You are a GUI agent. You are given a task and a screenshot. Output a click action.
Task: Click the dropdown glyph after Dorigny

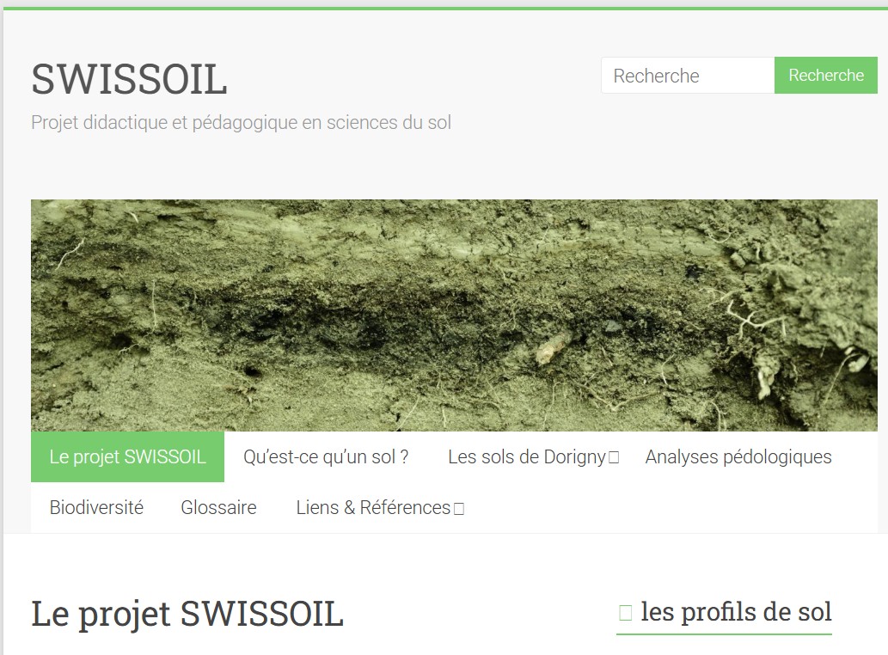click(x=613, y=457)
